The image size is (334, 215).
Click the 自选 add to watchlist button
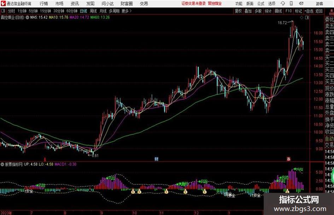tap(309, 11)
